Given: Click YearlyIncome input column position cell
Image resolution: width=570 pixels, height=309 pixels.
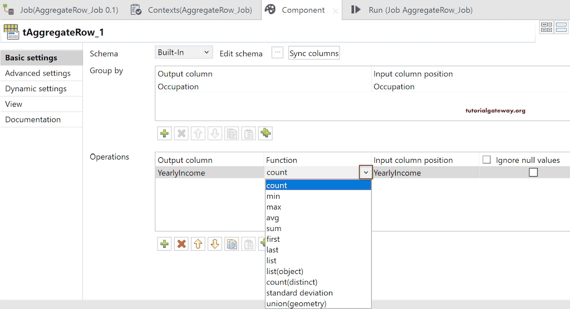Looking at the screenshot, I should (426, 173).
